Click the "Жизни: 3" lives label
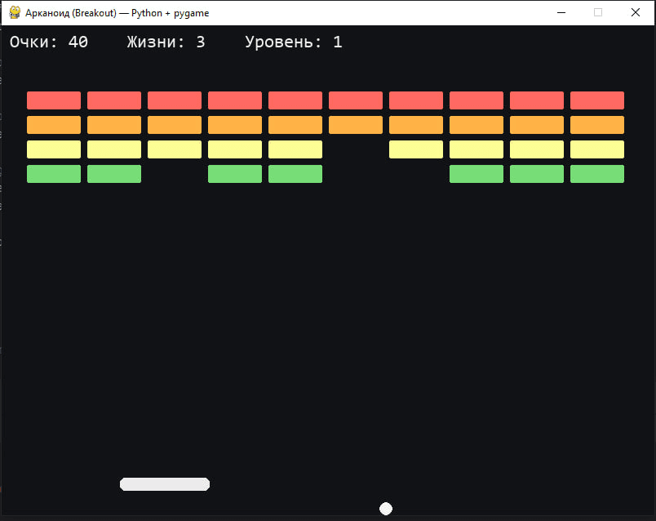Screen dimensions: 656x521 [x=166, y=42]
